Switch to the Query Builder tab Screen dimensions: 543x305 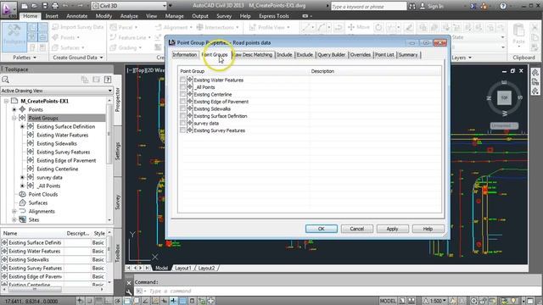click(332, 54)
